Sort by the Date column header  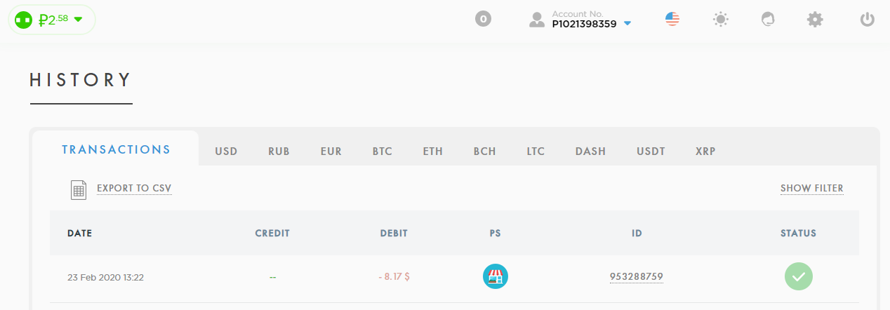tap(79, 233)
